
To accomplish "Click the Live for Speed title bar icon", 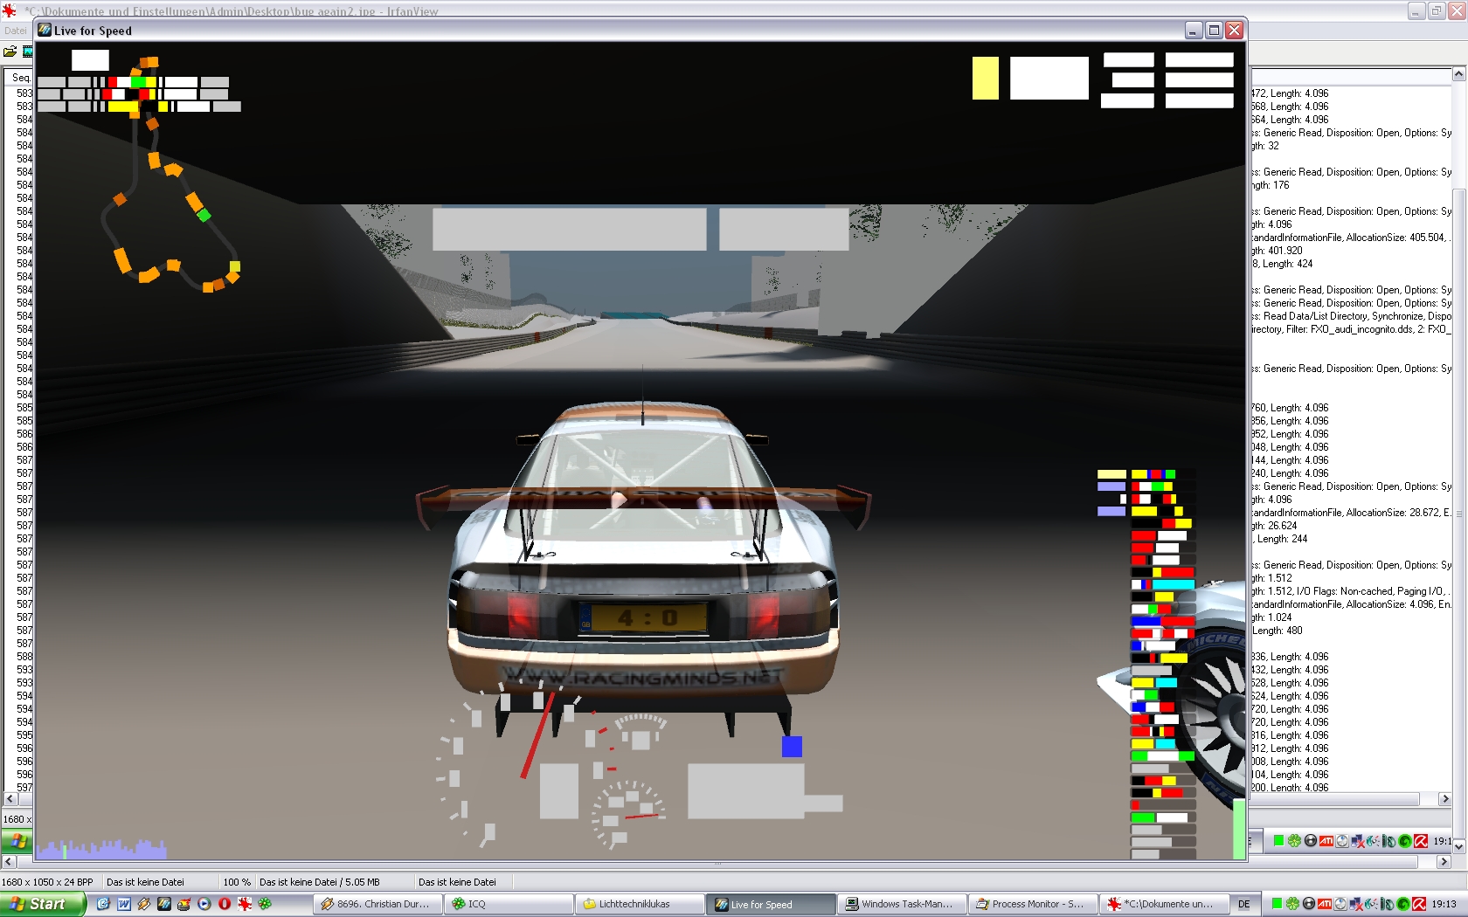I will tap(45, 31).
